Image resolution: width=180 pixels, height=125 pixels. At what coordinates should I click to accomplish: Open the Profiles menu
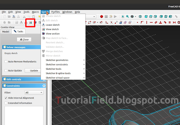coord(55,12)
